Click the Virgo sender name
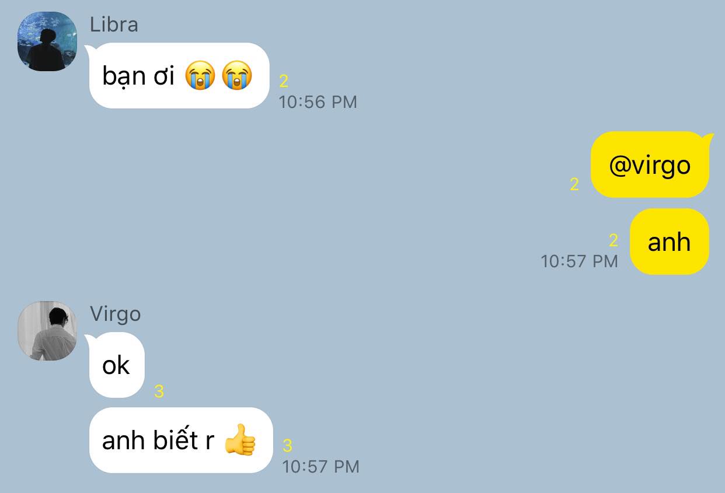The width and height of the screenshot is (725, 493). (116, 314)
